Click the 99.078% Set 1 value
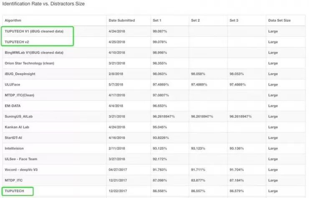309x198 pixels. click(160, 42)
